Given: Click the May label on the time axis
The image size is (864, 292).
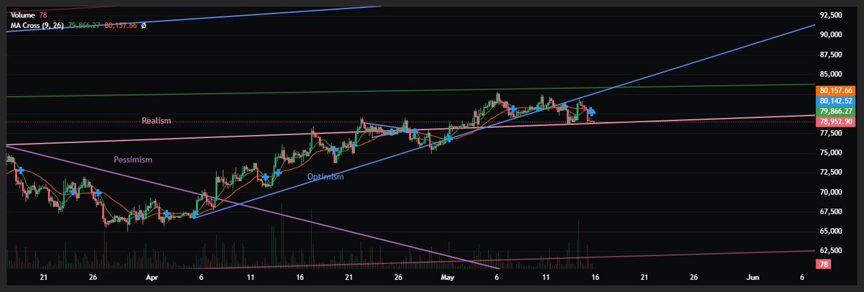Looking at the screenshot, I should 448,277.
